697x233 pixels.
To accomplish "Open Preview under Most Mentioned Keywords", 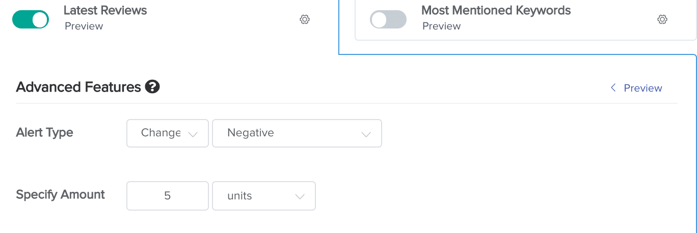I will pos(442,26).
